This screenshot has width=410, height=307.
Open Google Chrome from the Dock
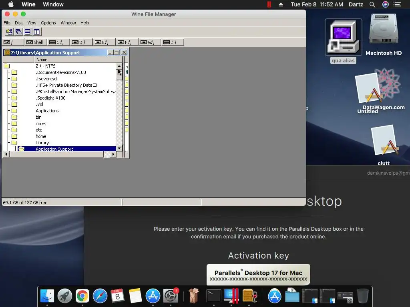tap(82, 296)
